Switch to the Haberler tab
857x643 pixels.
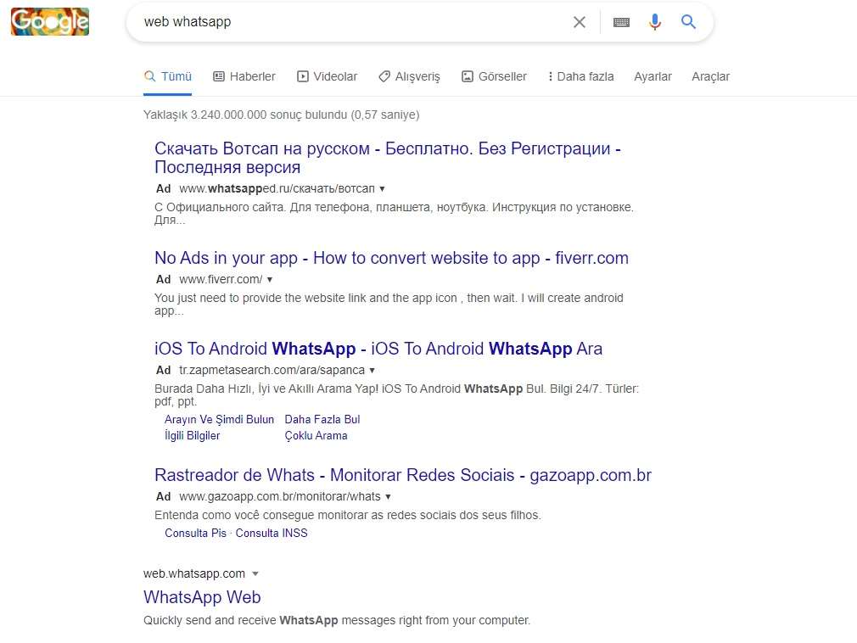(x=244, y=76)
